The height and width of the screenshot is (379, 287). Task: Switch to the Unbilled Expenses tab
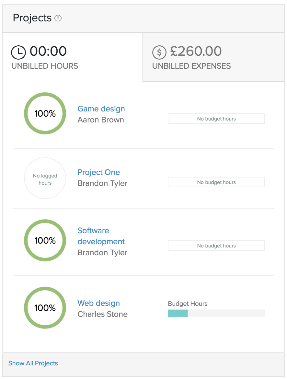coord(213,57)
